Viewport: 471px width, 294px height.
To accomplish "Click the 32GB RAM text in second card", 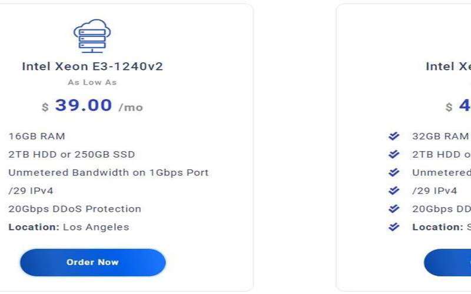I will (440, 136).
